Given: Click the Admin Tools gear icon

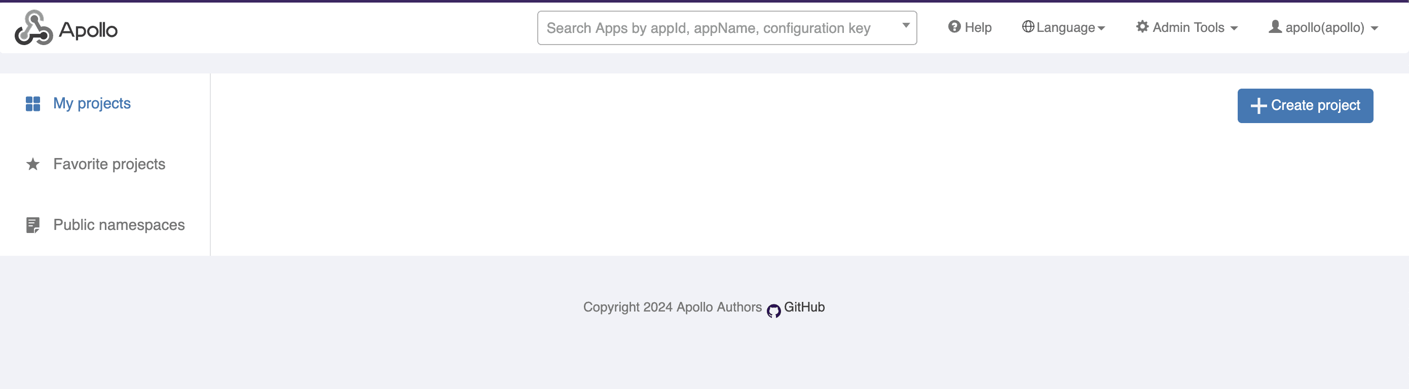Looking at the screenshot, I should (1142, 27).
